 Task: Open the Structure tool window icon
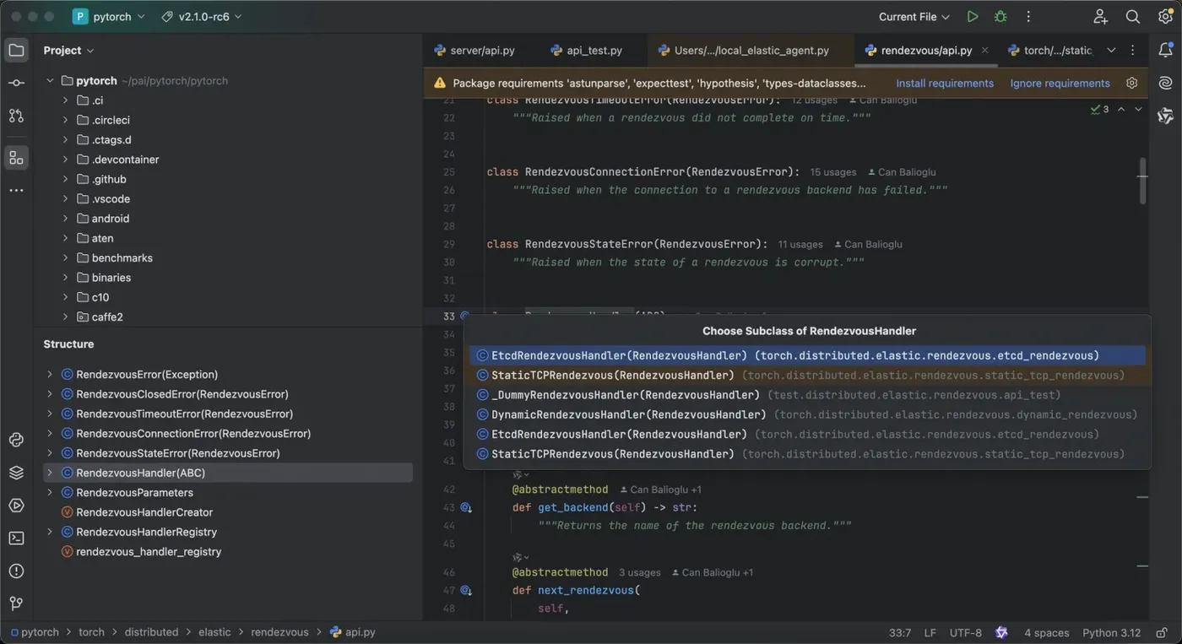pyautogui.click(x=16, y=158)
